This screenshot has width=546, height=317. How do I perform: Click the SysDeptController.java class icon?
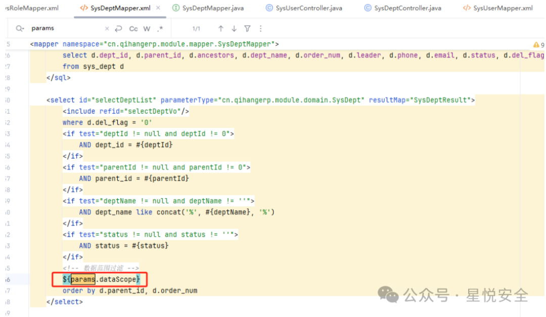click(x=368, y=8)
